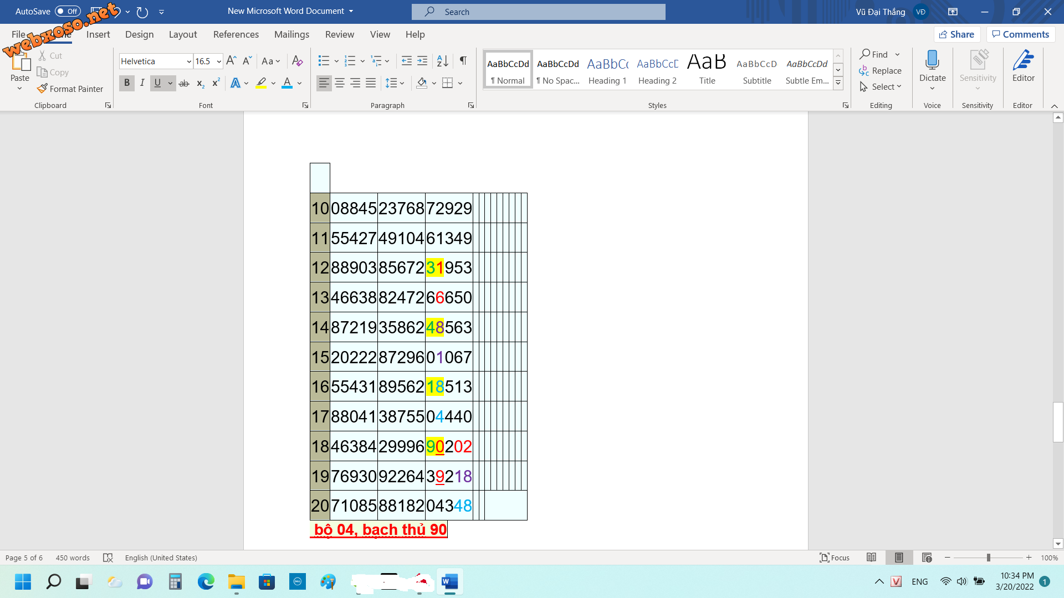Click the Bullets list icon
Screen dimensions: 1064x598
click(x=324, y=61)
